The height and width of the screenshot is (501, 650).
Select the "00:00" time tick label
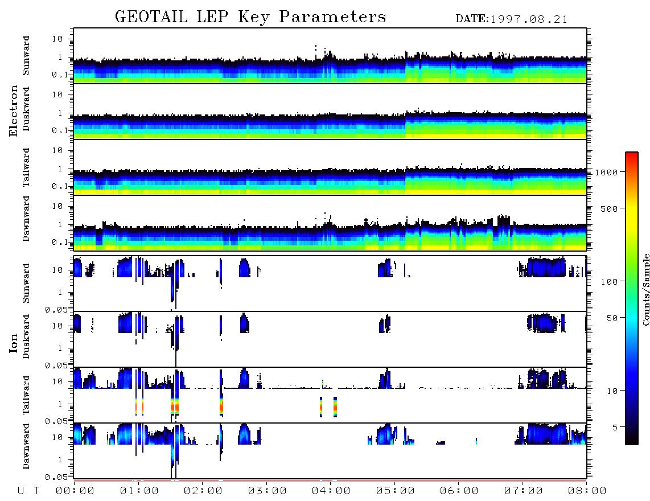[x=75, y=491]
